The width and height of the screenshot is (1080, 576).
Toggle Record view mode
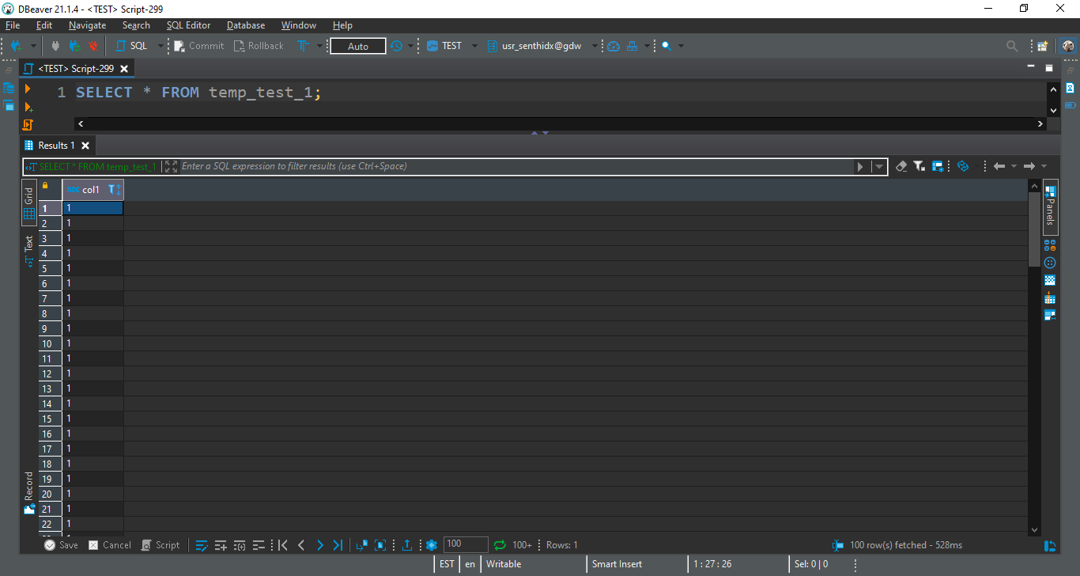29,493
